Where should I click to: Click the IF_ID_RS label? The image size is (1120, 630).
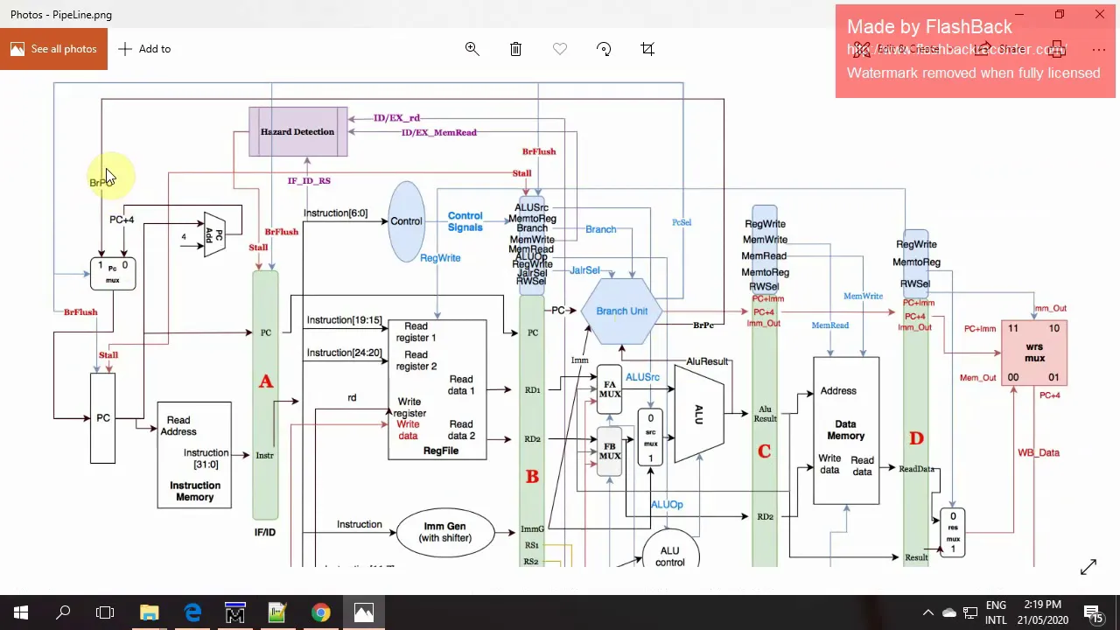tap(309, 180)
